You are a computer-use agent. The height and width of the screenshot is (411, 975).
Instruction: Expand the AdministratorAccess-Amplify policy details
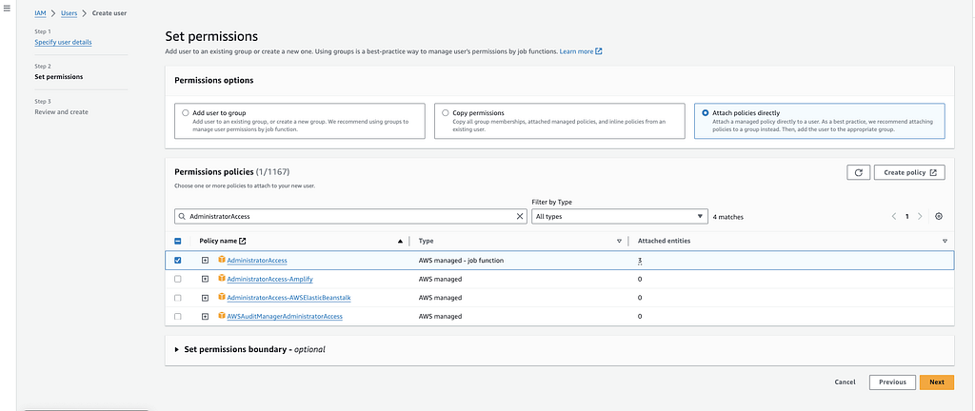pos(205,279)
